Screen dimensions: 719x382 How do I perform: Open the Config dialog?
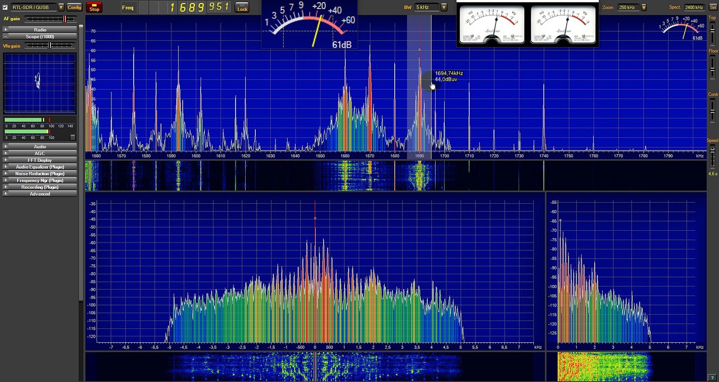pos(74,7)
